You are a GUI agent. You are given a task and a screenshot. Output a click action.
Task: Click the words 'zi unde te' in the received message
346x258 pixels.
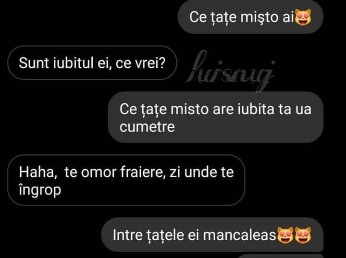201,172
